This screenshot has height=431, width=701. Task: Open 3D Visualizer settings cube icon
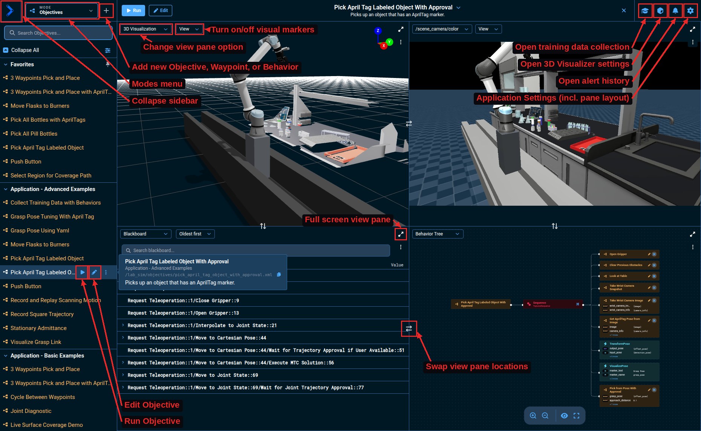(x=660, y=11)
